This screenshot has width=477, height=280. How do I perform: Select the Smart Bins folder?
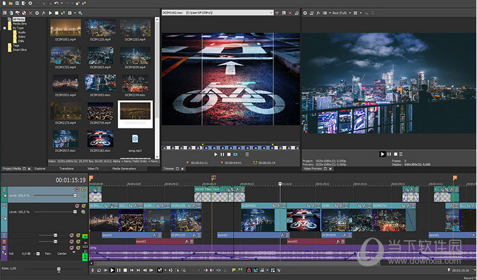pyautogui.click(x=20, y=49)
